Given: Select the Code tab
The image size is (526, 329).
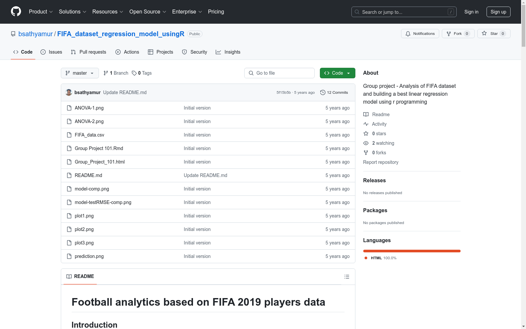Looking at the screenshot, I should pos(23,52).
